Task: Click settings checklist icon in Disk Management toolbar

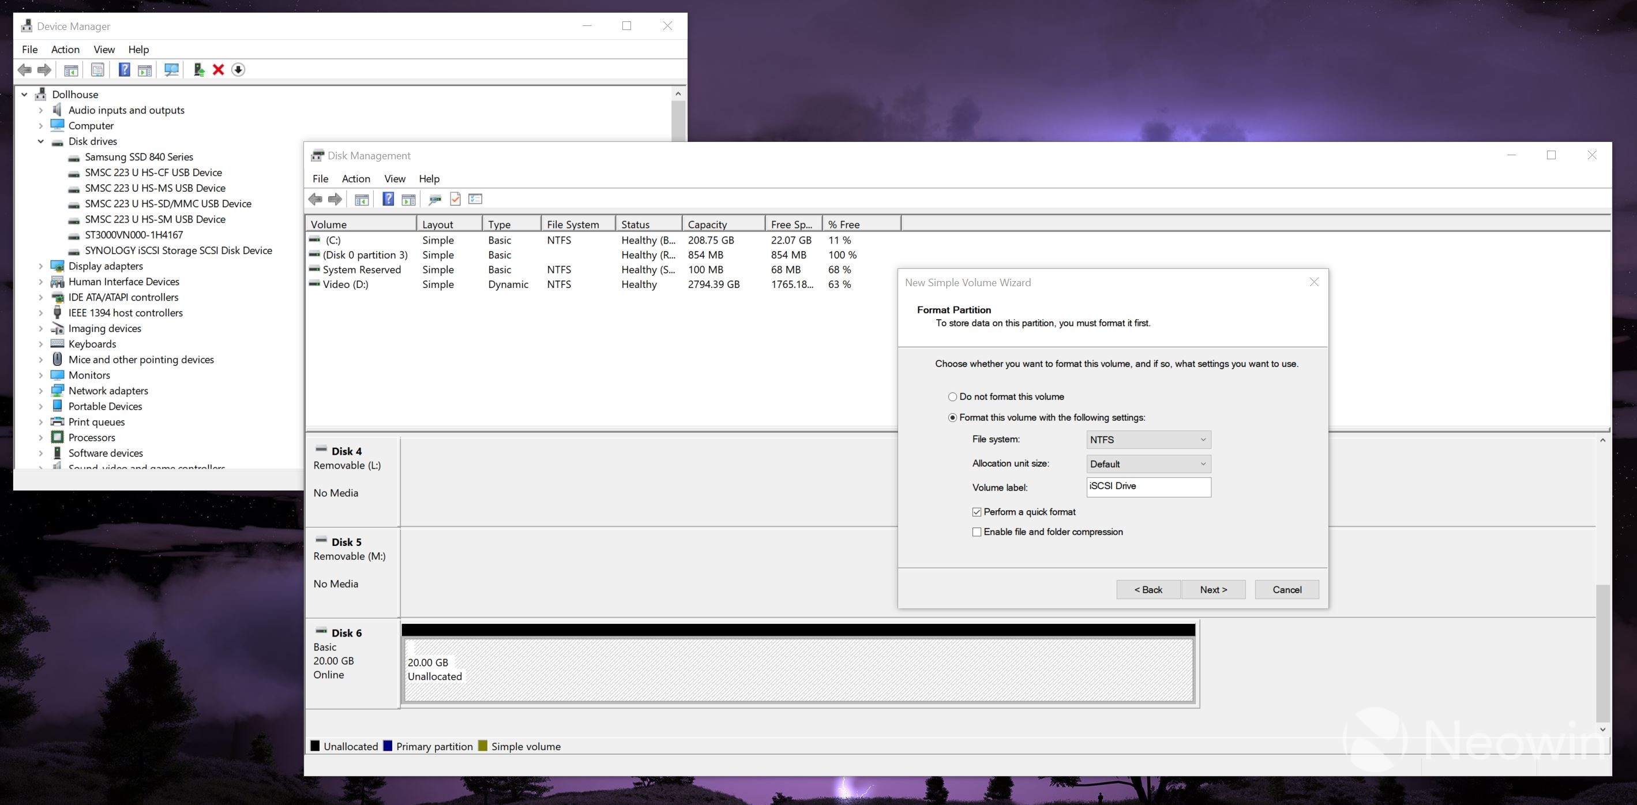Action: point(475,199)
